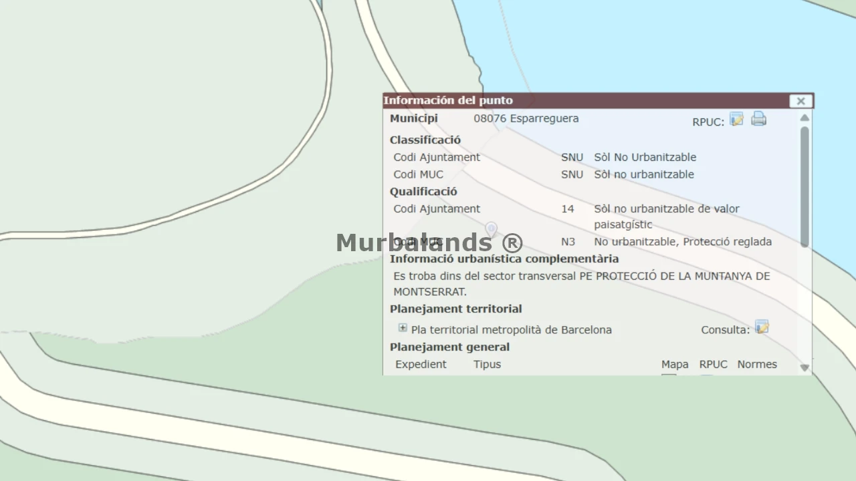The image size is (856, 481).
Task: Click the 'Municipi' label
Action: pos(414,119)
